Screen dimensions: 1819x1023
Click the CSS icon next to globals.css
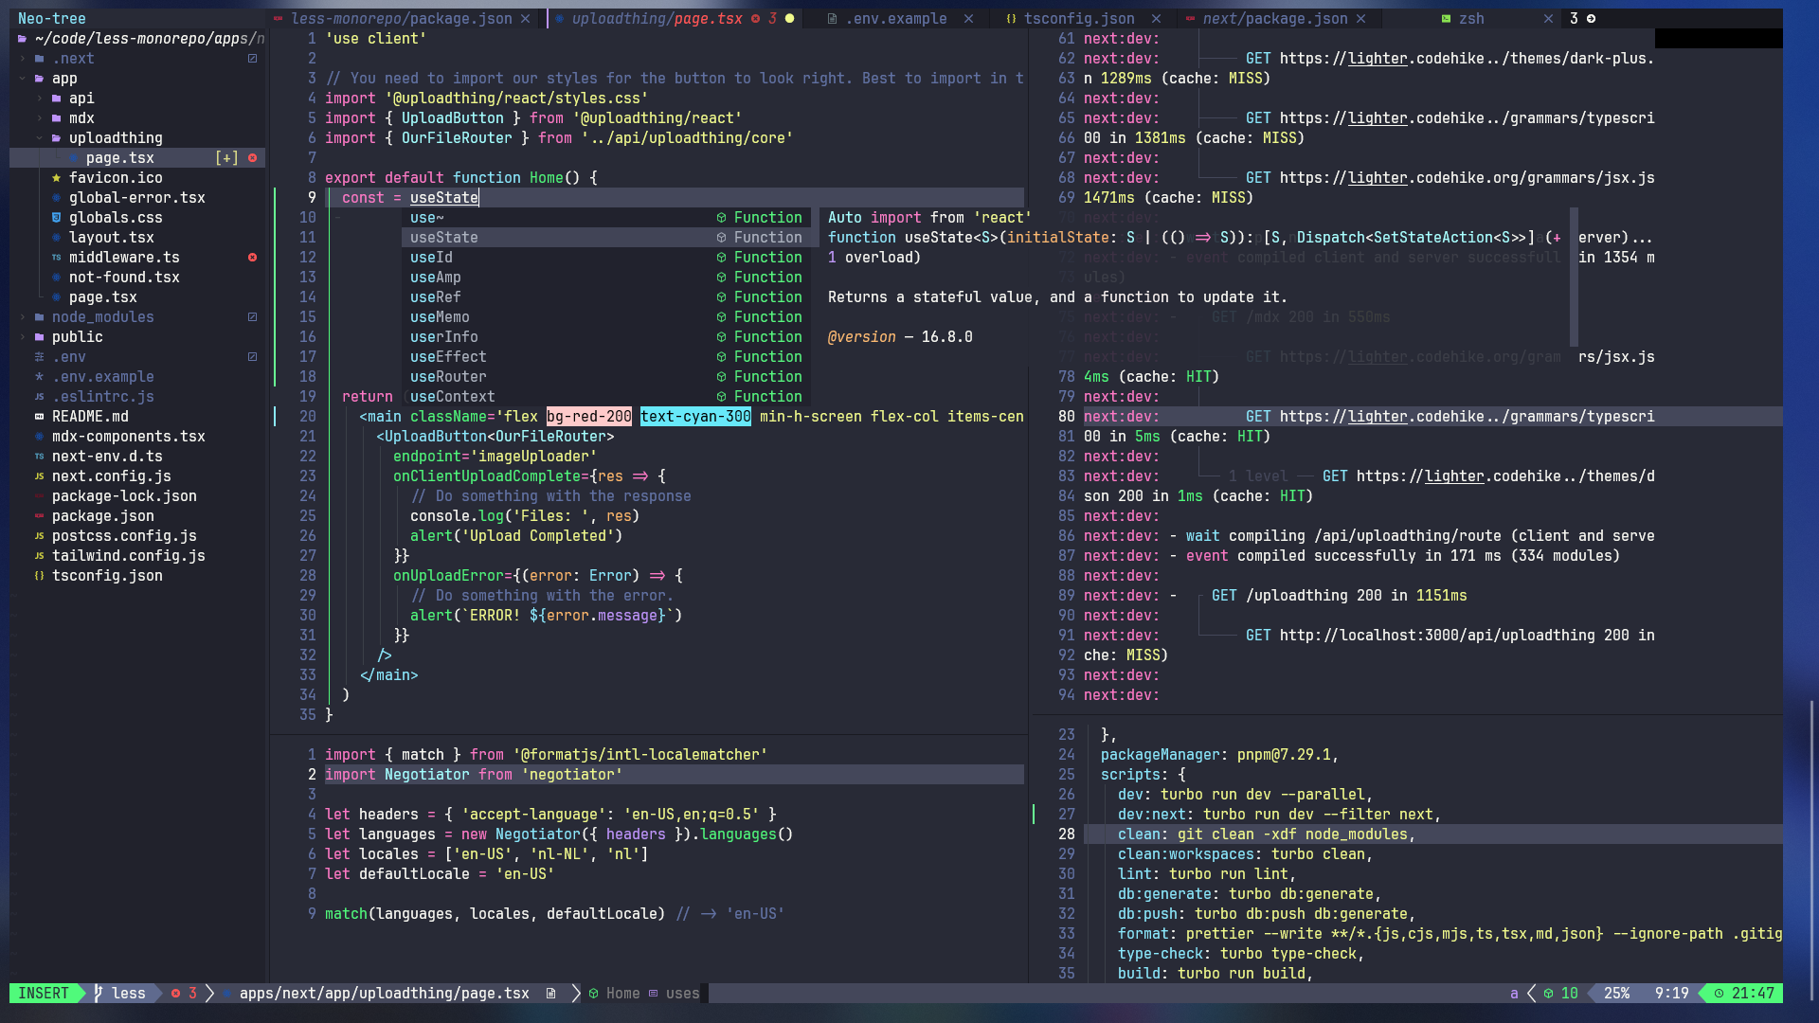[56, 218]
